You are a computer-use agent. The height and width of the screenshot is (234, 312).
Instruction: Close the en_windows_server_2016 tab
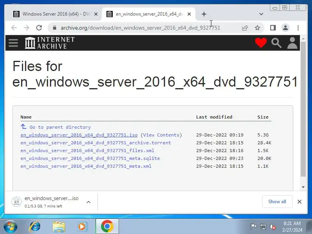tap(189, 14)
